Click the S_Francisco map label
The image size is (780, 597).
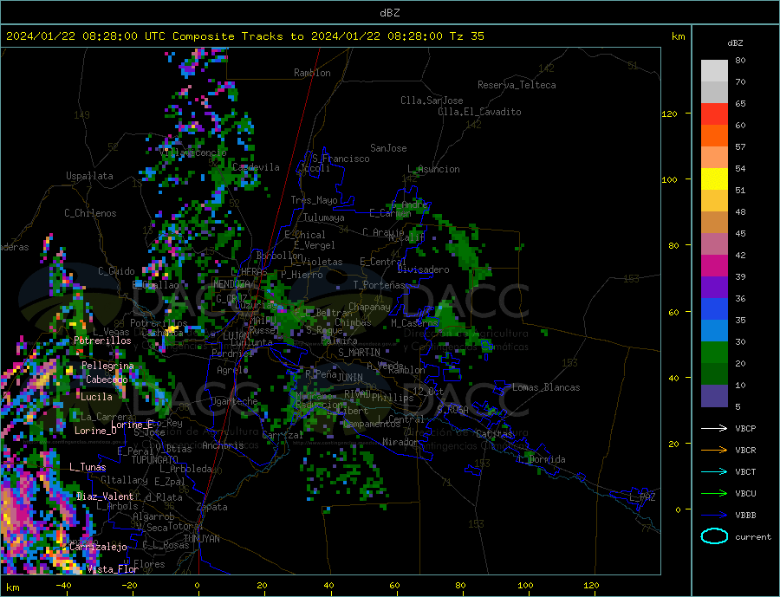[x=341, y=159]
